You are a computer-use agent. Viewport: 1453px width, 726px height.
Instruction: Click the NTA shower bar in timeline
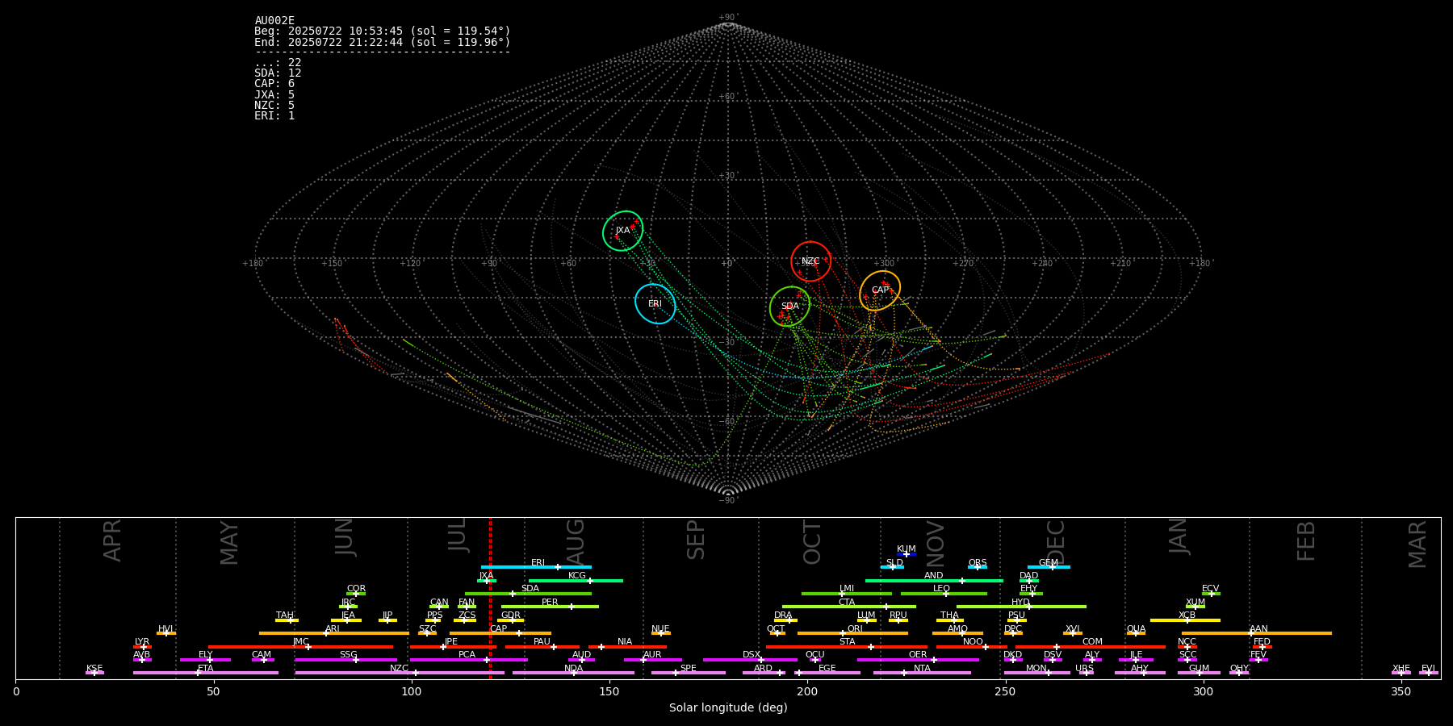922,673
